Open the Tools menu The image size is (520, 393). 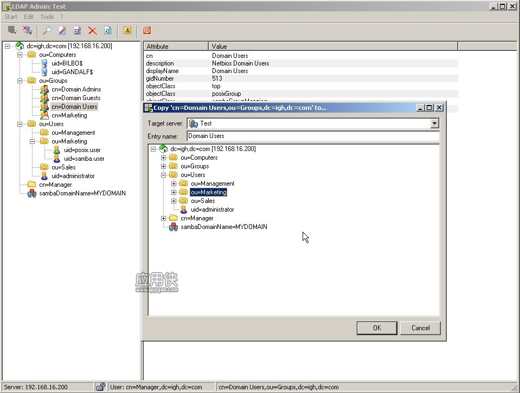point(47,17)
